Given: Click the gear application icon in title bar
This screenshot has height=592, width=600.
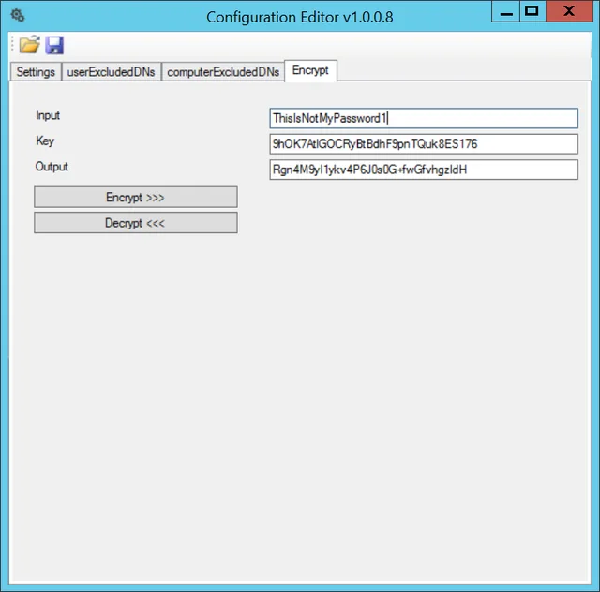Looking at the screenshot, I should (x=18, y=16).
